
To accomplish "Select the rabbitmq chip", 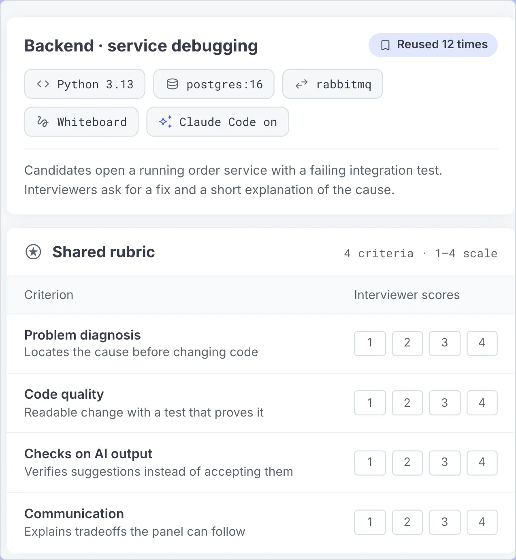I will [333, 84].
